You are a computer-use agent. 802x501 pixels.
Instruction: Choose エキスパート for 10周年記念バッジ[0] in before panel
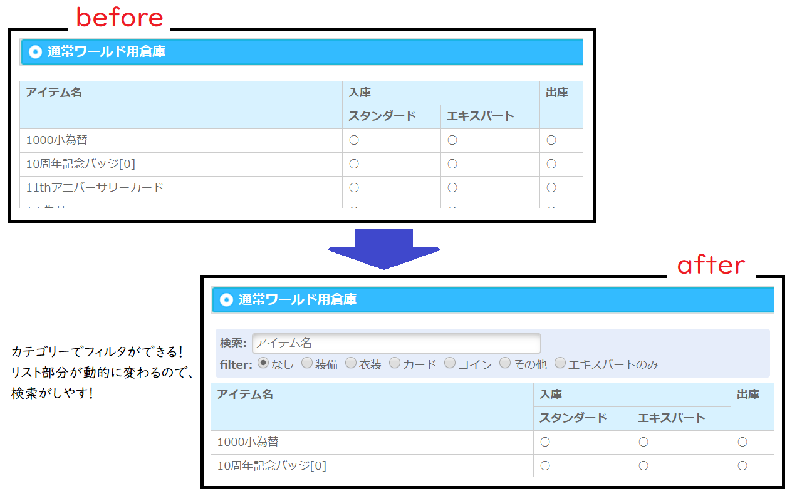coord(452,164)
